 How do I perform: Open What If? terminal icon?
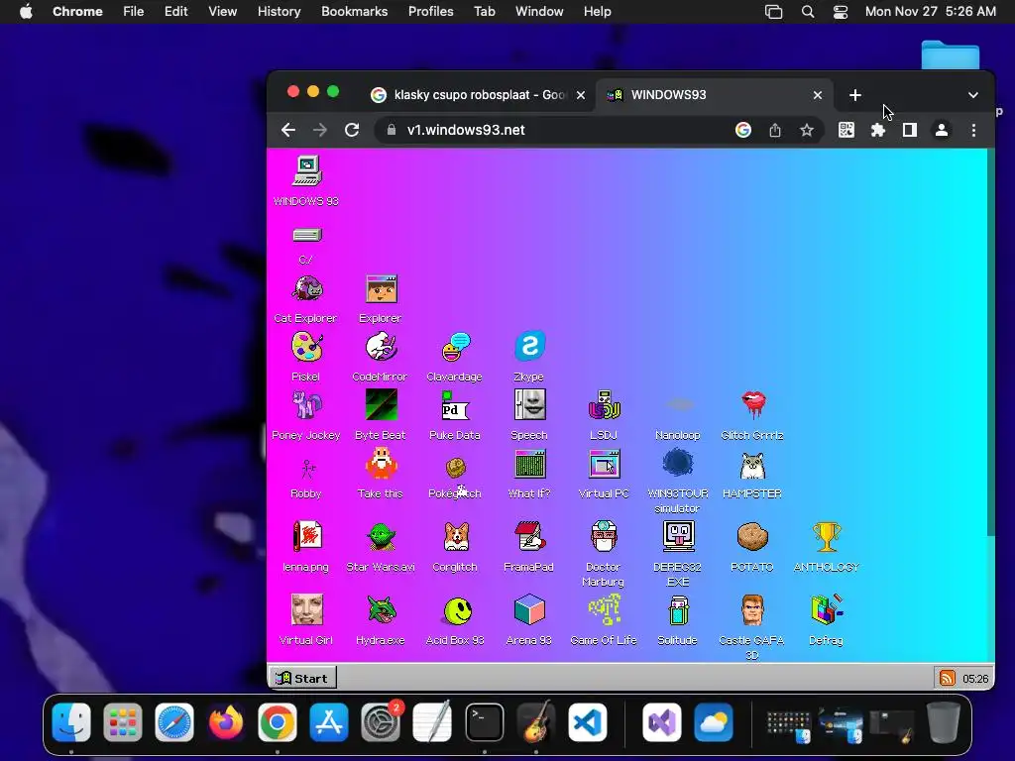(529, 464)
